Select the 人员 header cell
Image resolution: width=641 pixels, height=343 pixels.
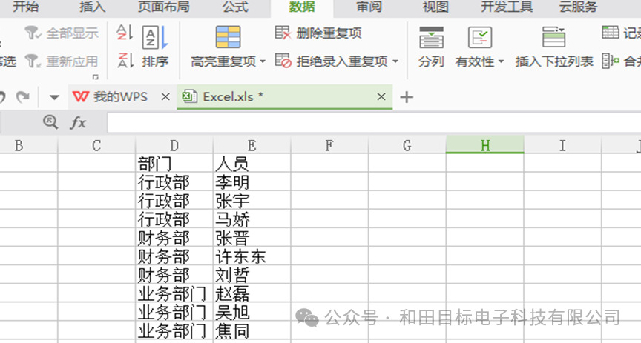click(x=252, y=163)
